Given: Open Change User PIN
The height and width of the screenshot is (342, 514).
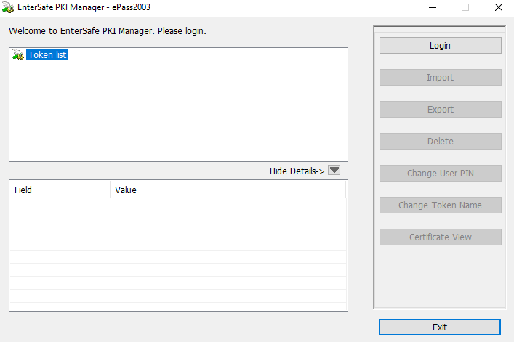Looking at the screenshot, I should point(441,173).
